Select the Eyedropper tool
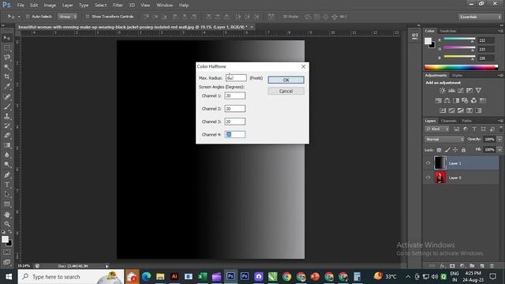This screenshot has height=284, width=505. [7, 86]
